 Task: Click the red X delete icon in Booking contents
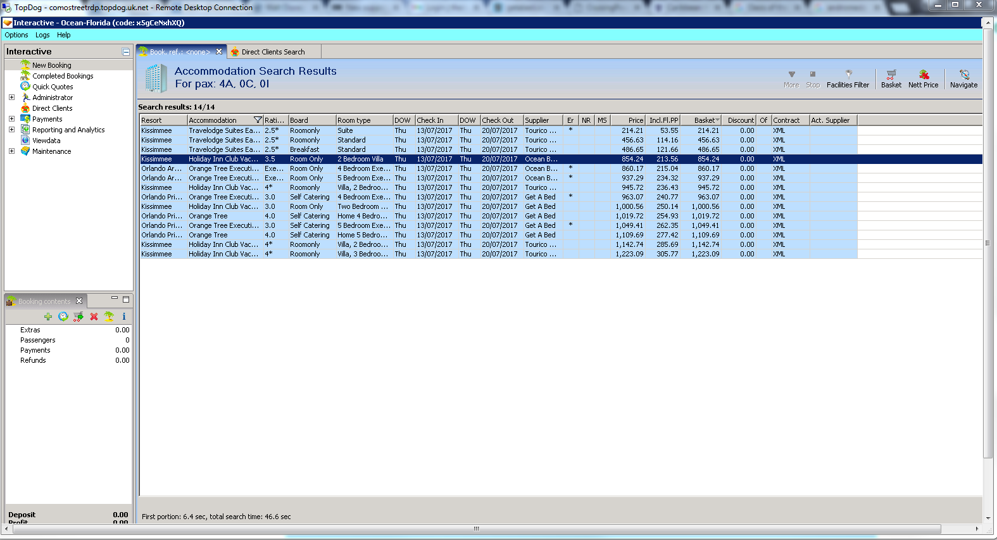point(94,317)
